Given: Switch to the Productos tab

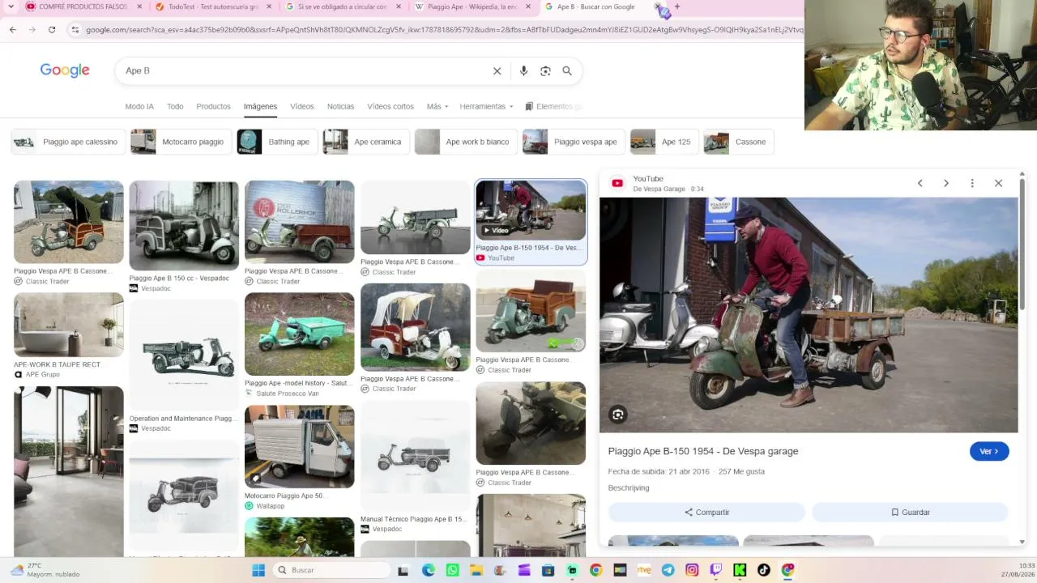Looking at the screenshot, I should [x=213, y=106].
